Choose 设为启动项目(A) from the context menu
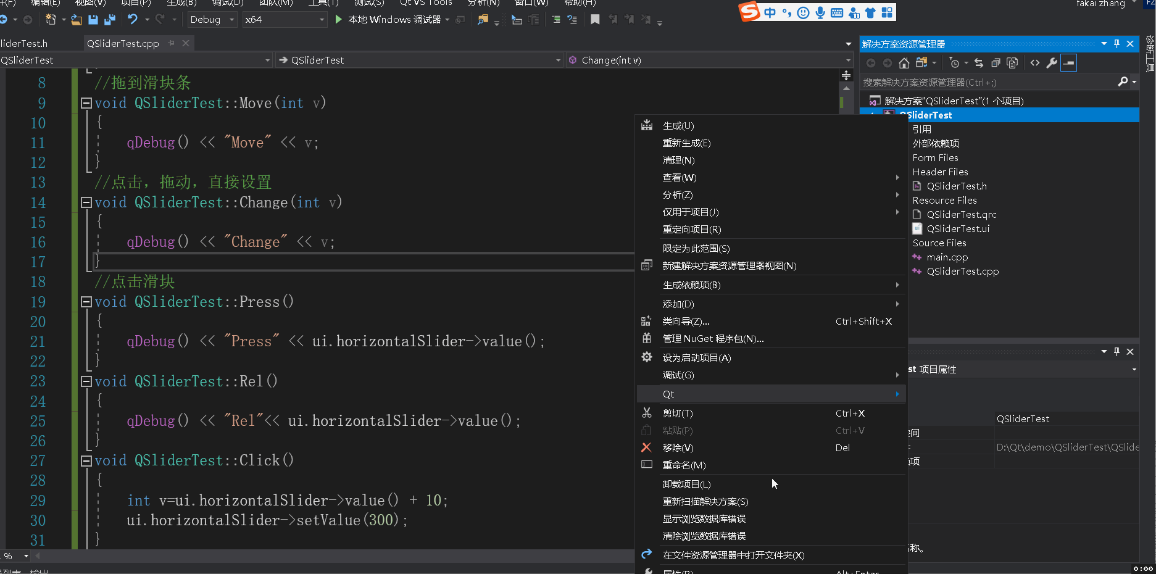The width and height of the screenshot is (1156, 574). pos(696,358)
